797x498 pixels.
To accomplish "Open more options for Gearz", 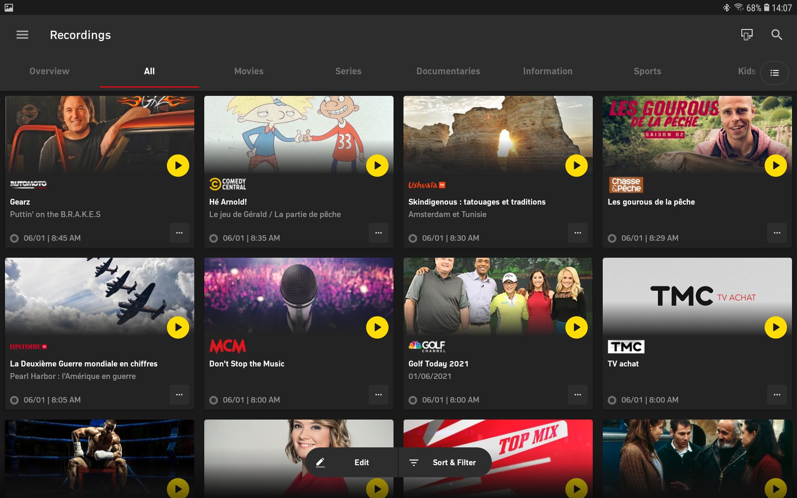I will 179,233.
